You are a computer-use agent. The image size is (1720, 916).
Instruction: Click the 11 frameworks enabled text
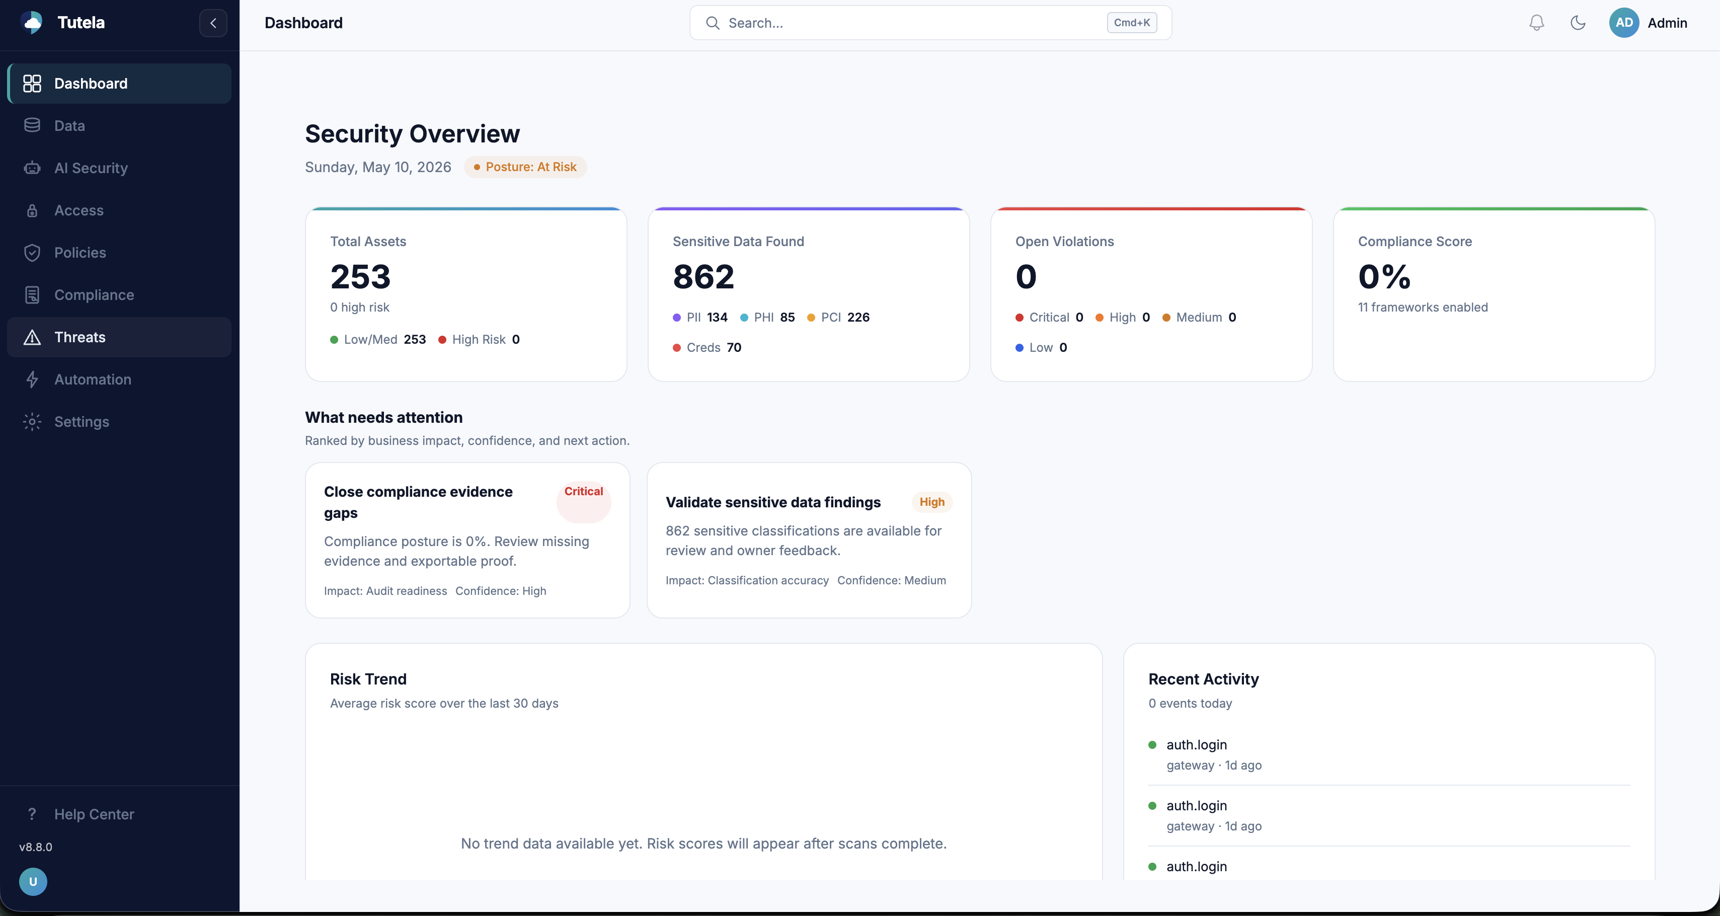(x=1423, y=307)
